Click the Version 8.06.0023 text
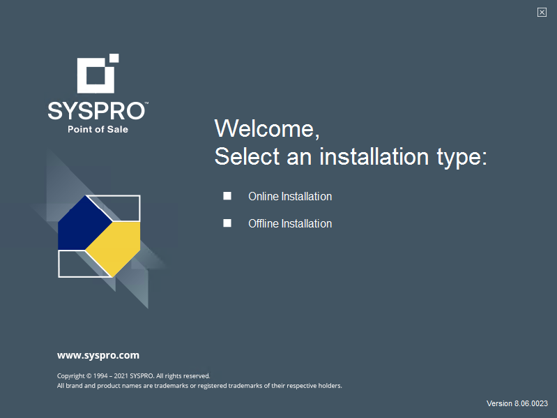 click(x=517, y=403)
